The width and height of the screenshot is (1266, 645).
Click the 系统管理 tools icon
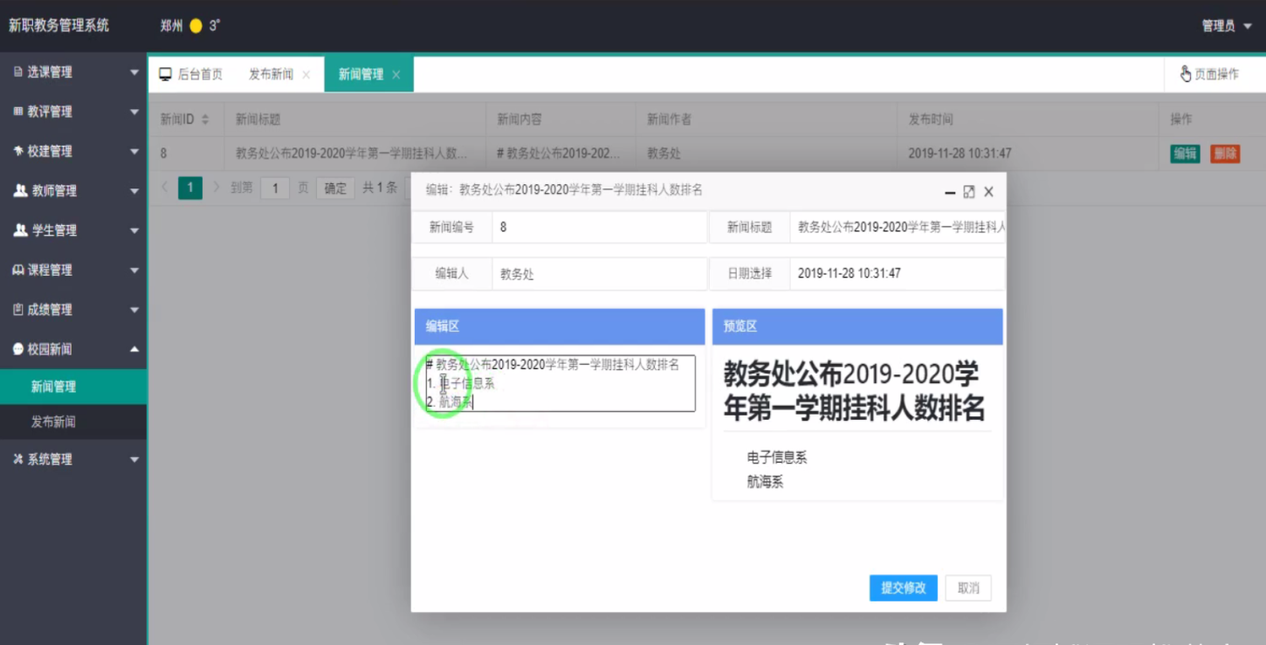click(18, 459)
